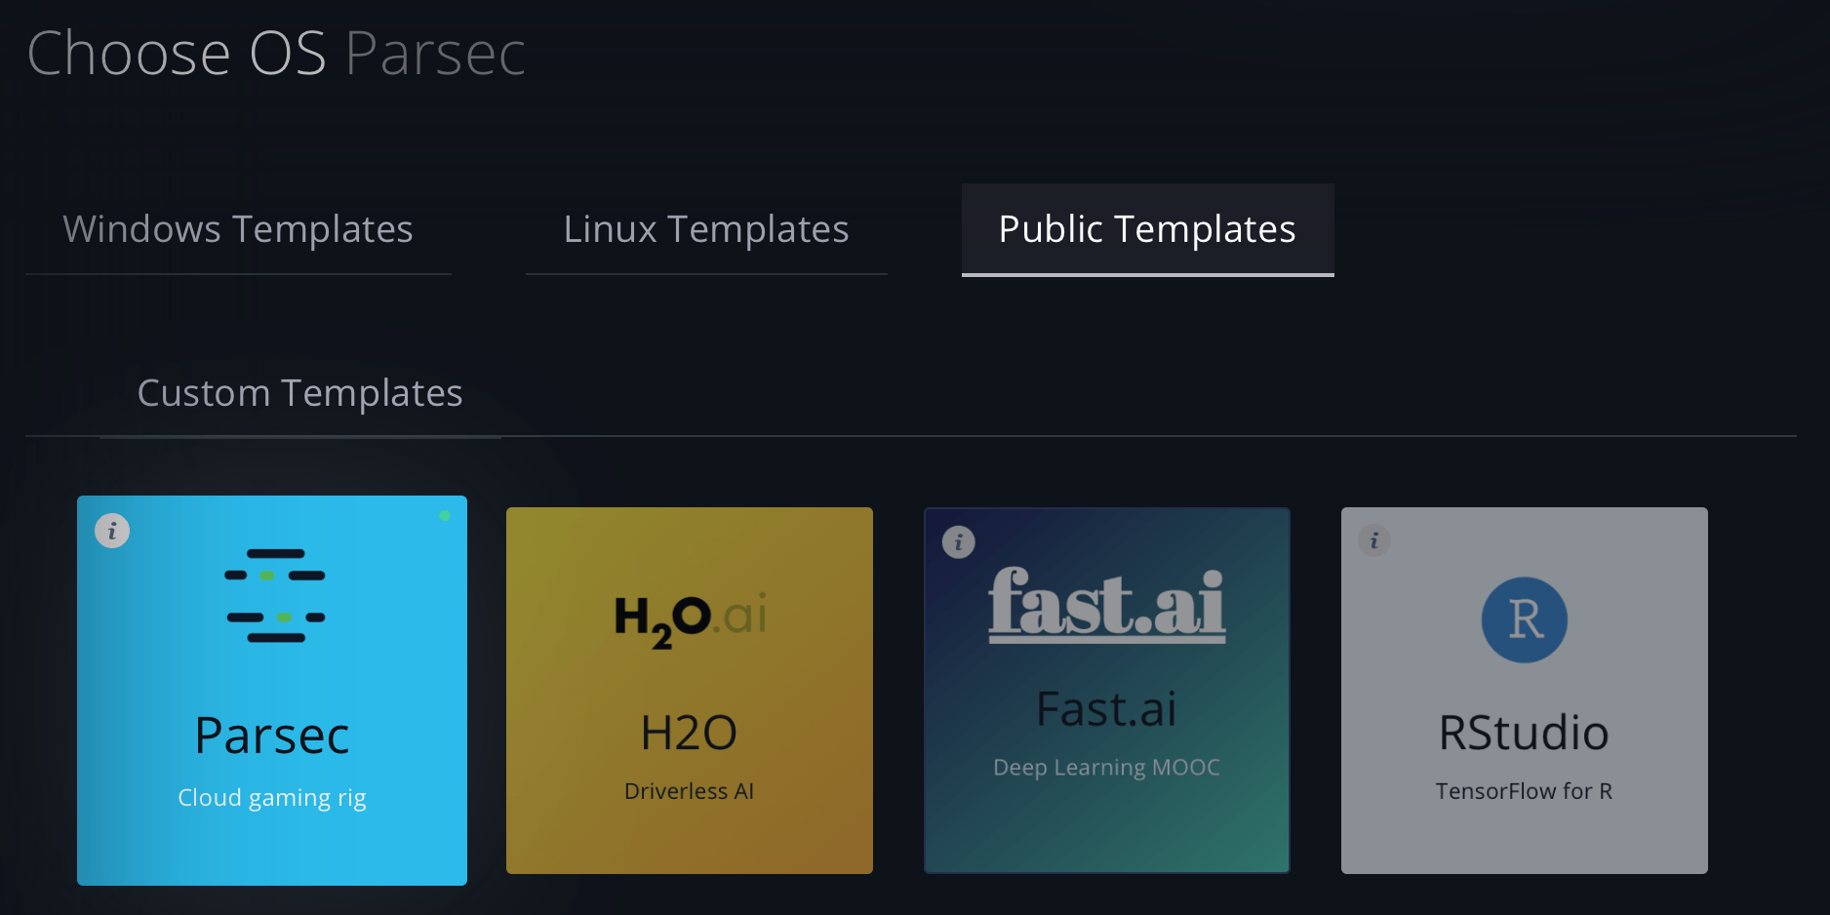The width and height of the screenshot is (1830, 915).
Task: Click the fast.ai logo graphic
Action: pyautogui.click(x=1107, y=606)
